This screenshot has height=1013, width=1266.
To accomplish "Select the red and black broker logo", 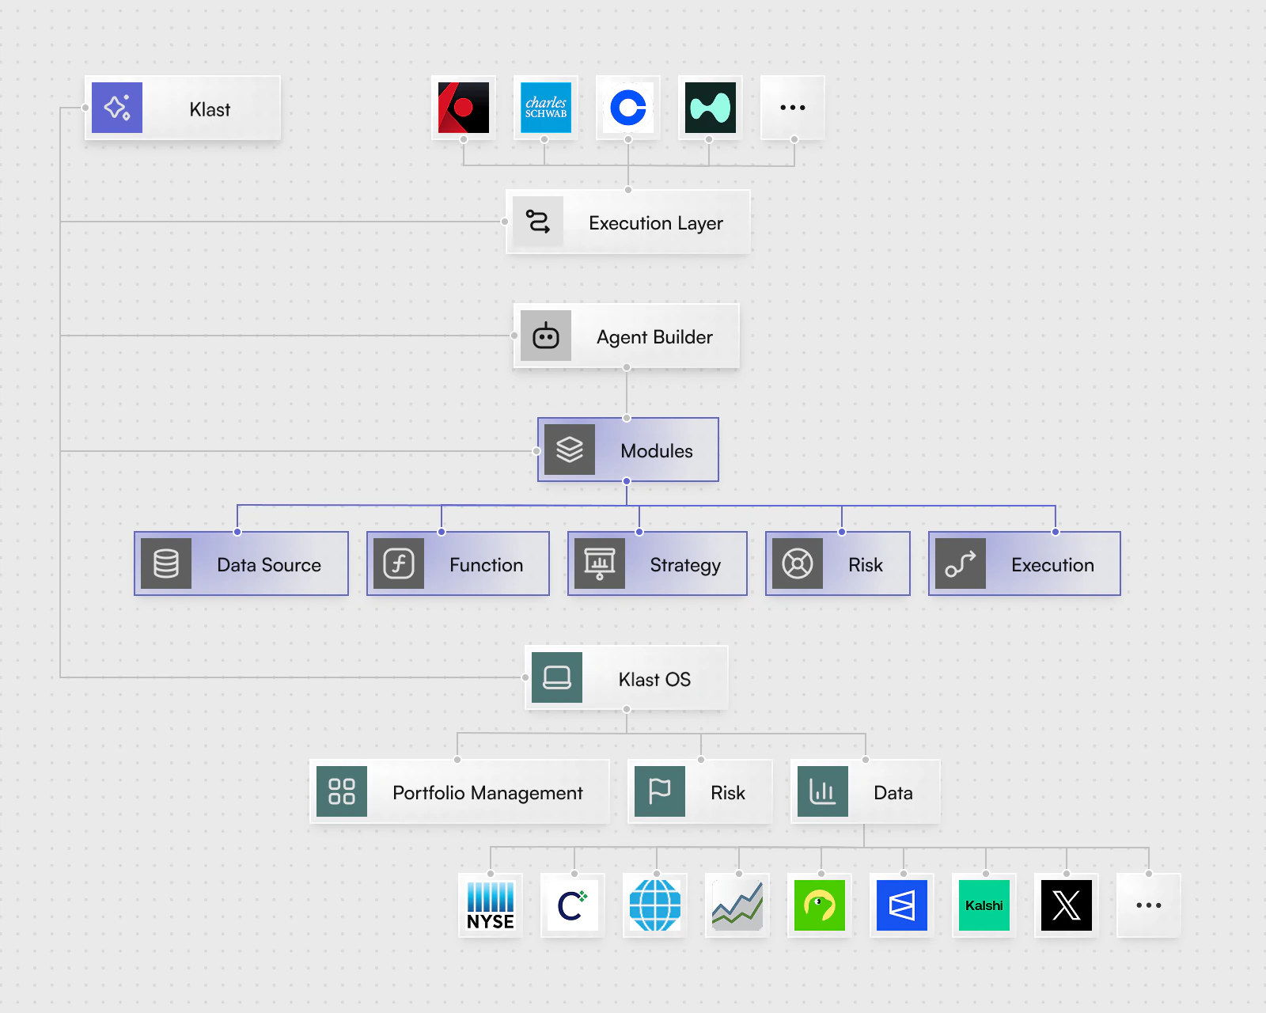I will 464,108.
